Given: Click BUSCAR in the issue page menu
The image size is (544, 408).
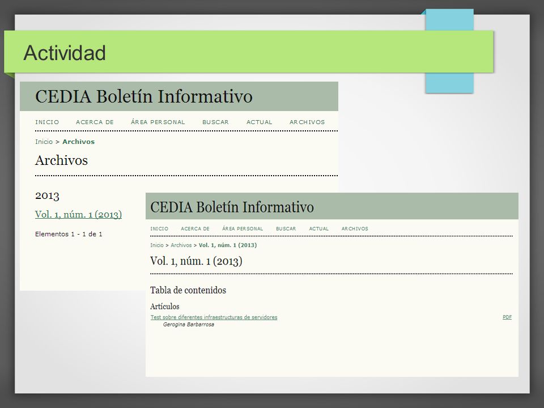Looking at the screenshot, I should pyautogui.click(x=286, y=228).
